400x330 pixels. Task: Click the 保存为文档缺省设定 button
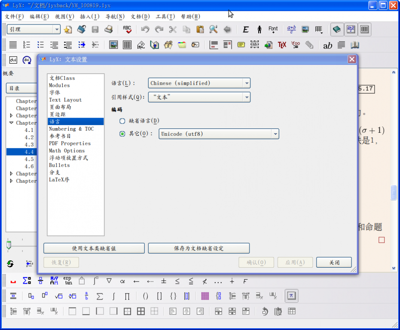tap(198, 248)
